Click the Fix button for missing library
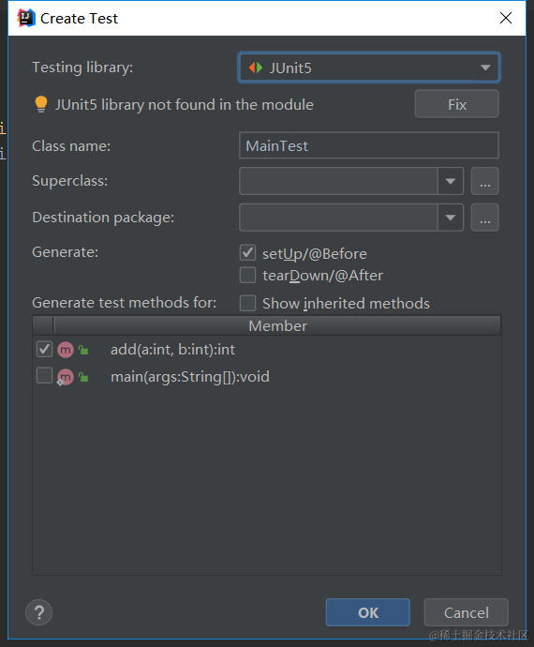 [457, 104]
